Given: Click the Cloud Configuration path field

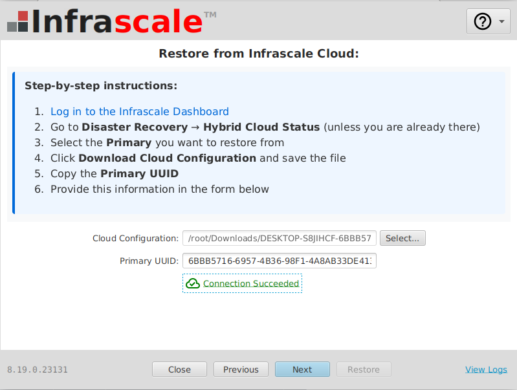Looking at the screenshot, I should (280, 238).
